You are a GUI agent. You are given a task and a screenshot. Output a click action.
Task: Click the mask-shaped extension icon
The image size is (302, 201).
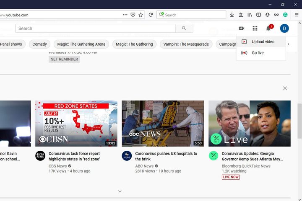click(276, 15)
